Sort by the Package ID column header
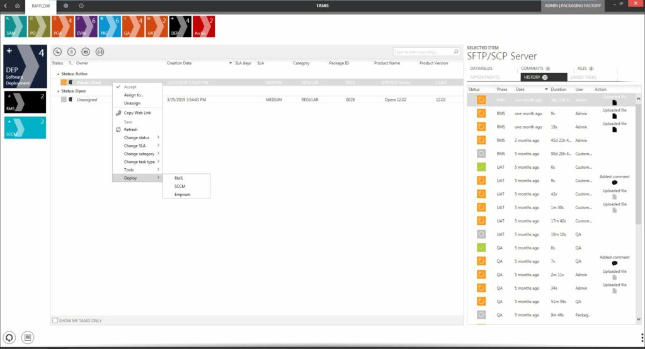This screenshot has width=645, height=349. 339,64
